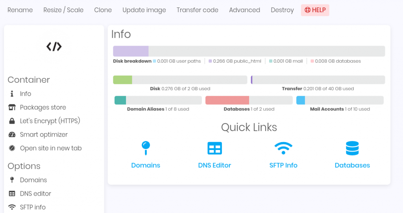Open Domains under Options sidebar
The width and height of the screenshot is (403, 213).
point(33,180)
